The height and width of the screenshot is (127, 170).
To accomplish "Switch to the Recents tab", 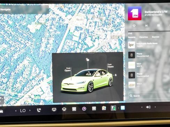I will (x=132, y=37).
